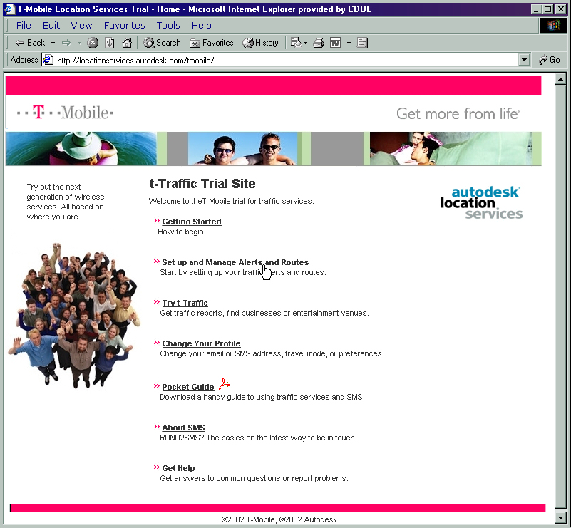Open Set up and Manage Alerts and Routes
The height and width of the screenshot is (528, 571).
click(x=235, y=262)
